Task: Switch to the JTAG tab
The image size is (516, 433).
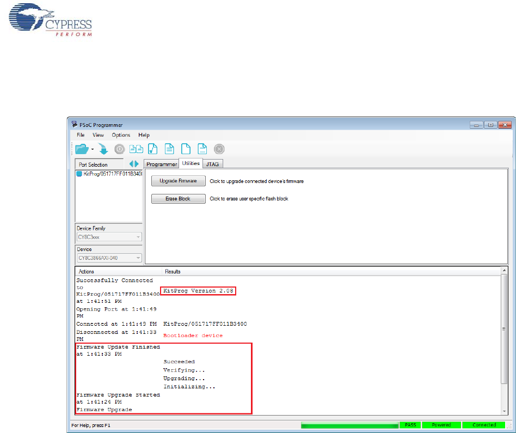Action: pos(213,164)
